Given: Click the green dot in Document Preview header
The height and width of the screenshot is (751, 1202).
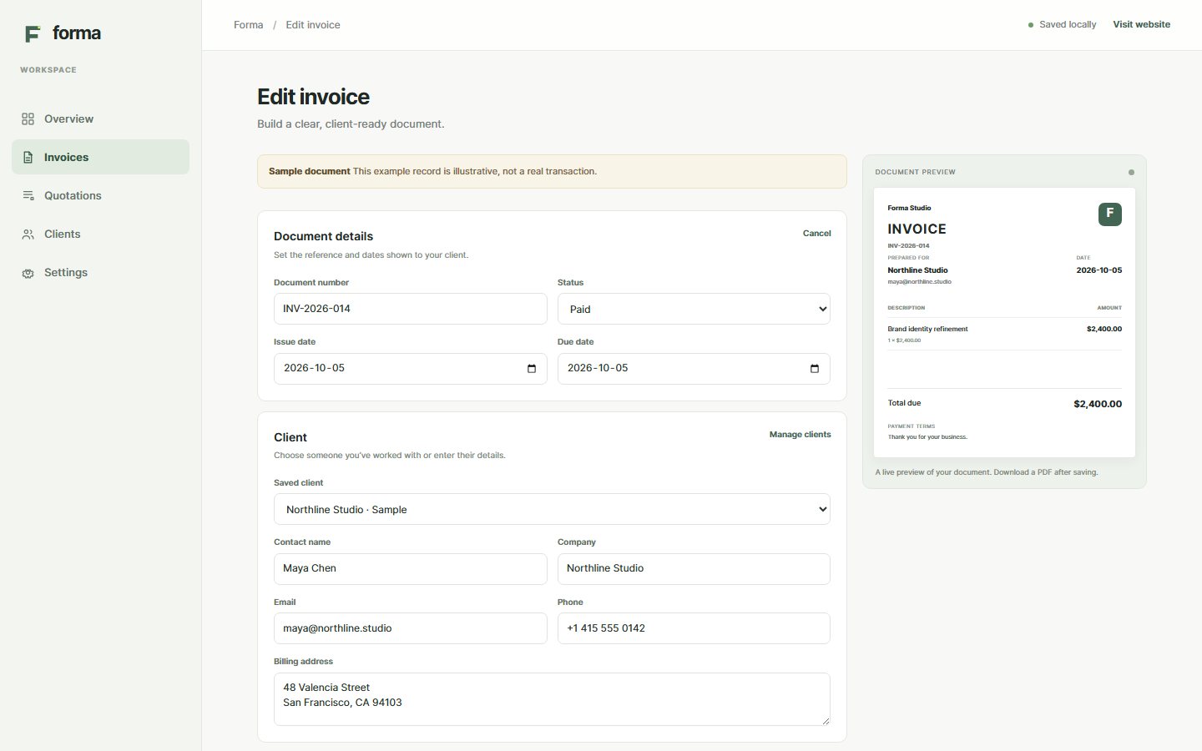Looking at the screenshot, I should click(1131, 173).
